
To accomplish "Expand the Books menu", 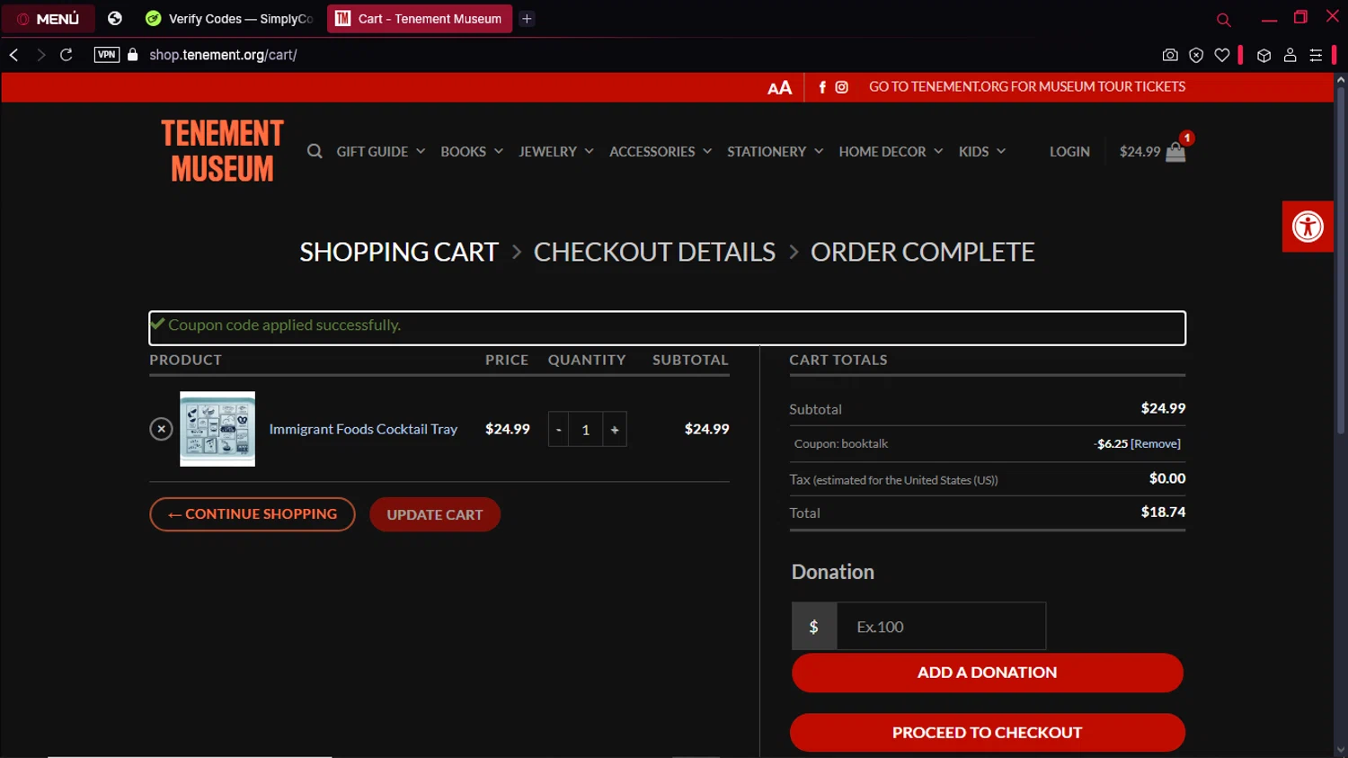I will (x=472, y=152).
